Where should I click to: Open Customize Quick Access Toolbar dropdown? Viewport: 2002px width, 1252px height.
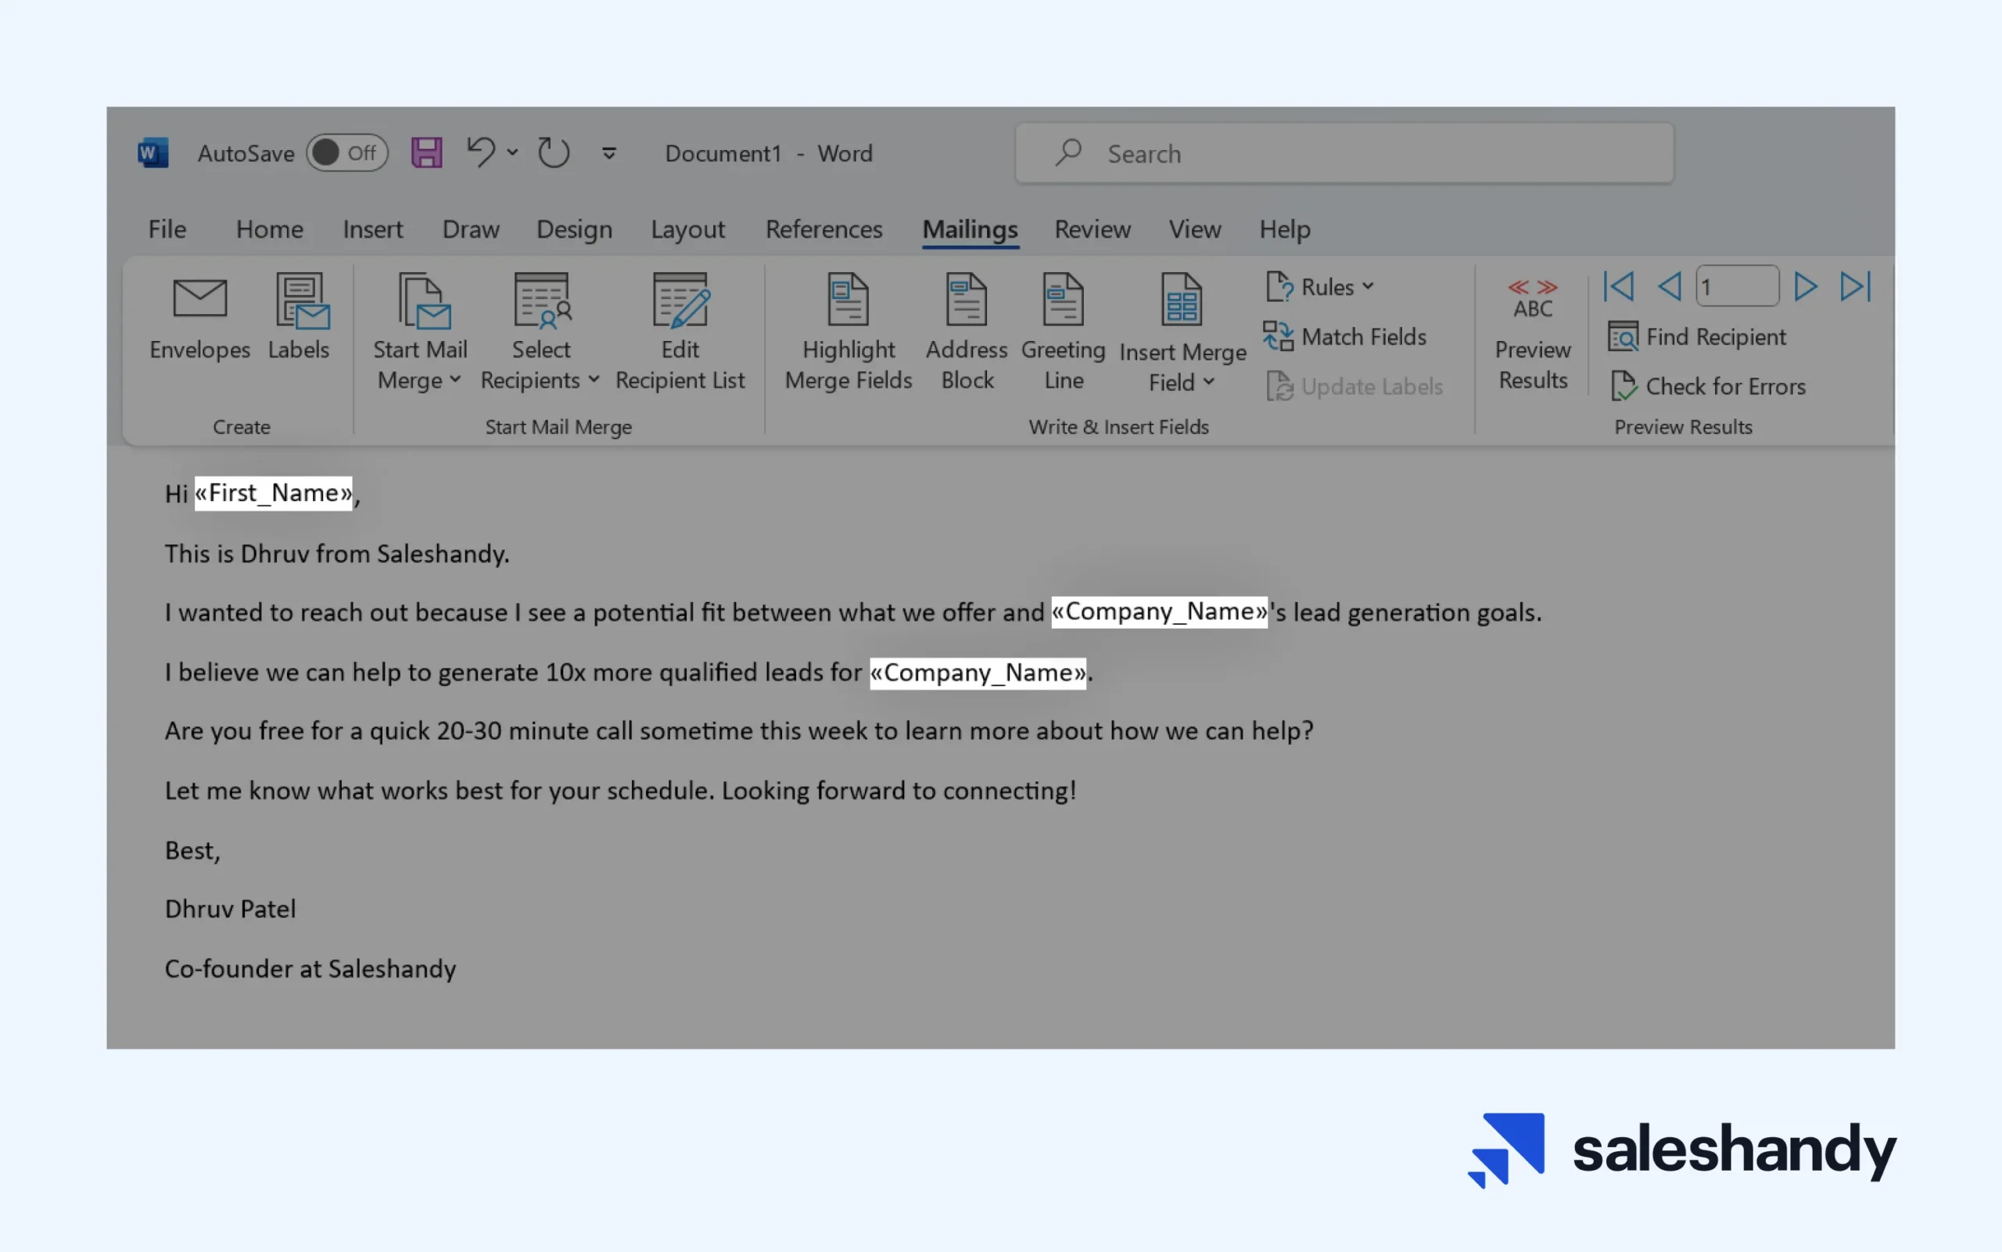tap(608, 153)
